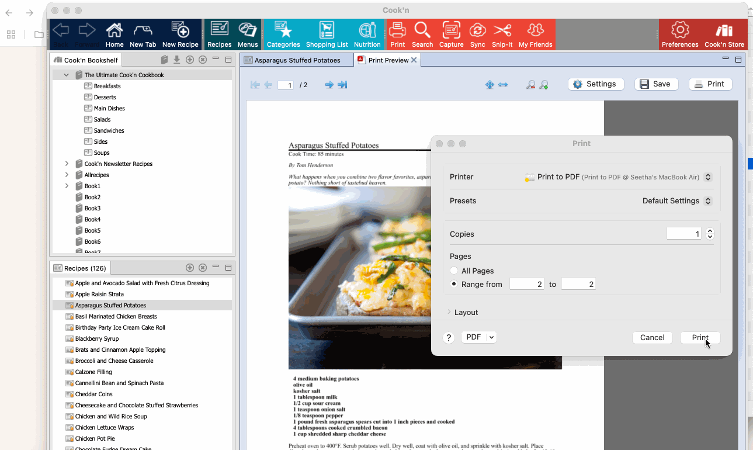Click the range end page field
Image resolution: width=753 pixels, height=450 pixels.
(x=578, y=284)
